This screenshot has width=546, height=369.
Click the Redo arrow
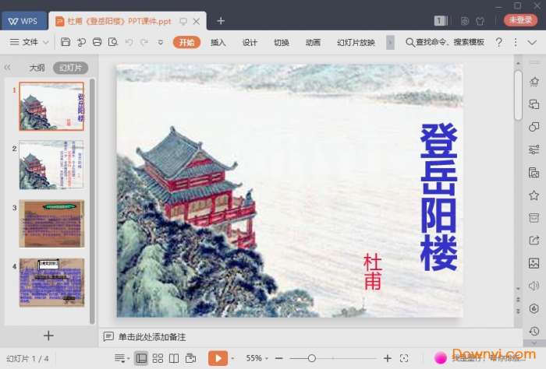tap(144, 42)
